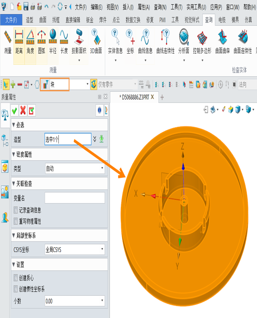Viewport: 257px width, 318px height.
Task: Confirm with the green checkmark button
Action: click(x=15, y=111)
